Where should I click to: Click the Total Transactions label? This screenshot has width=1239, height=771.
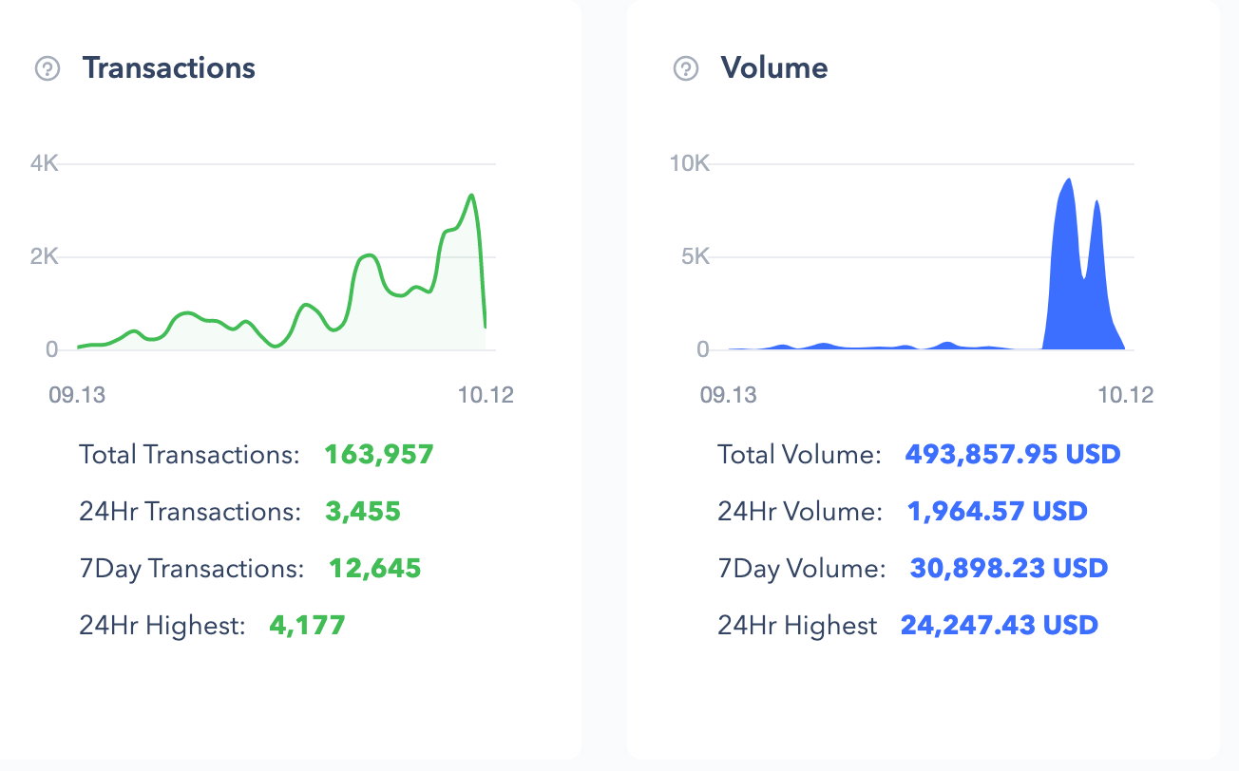pos(190,455)
